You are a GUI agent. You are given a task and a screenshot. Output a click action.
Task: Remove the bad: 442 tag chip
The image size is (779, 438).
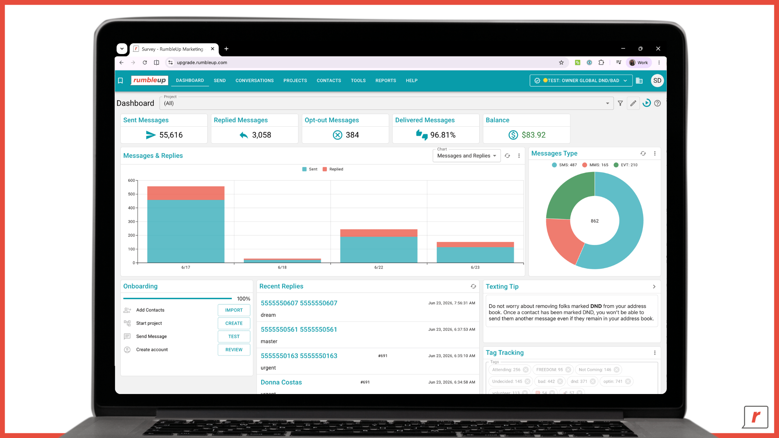coord(560,382)
